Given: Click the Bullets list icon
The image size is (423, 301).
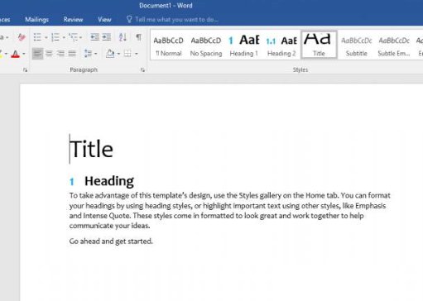Looking at the screenshot, I should tap(37, 37).
